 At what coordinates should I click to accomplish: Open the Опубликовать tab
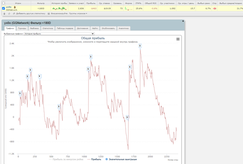coord(108,28)
